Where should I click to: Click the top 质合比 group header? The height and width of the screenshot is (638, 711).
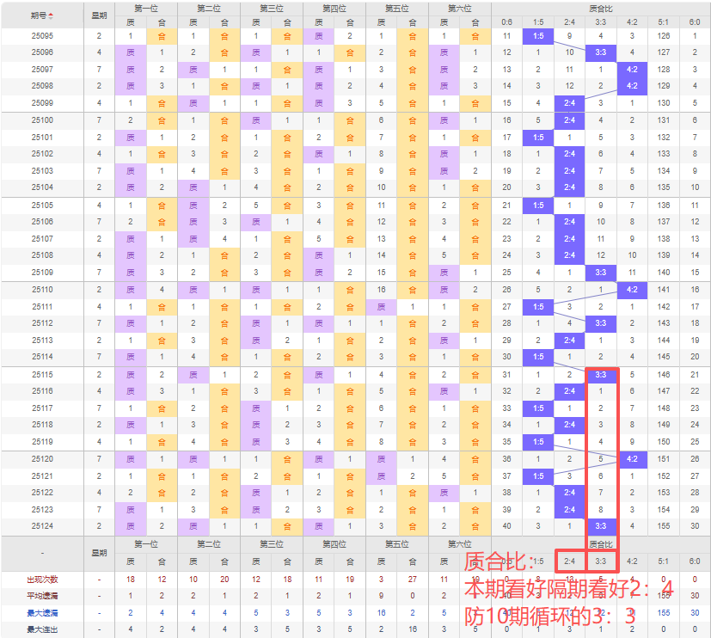(601, 9)
